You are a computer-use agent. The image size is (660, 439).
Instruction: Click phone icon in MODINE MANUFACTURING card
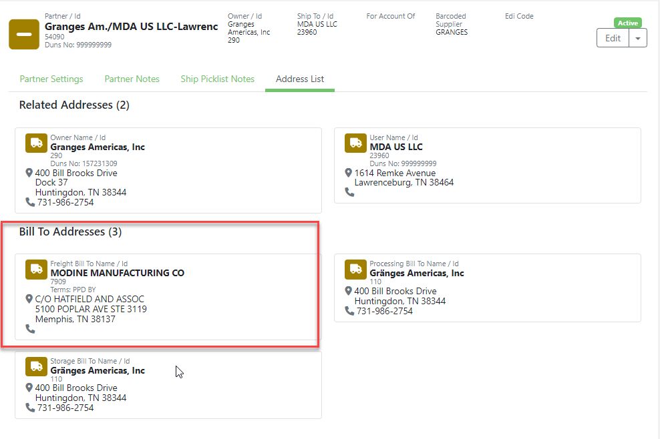pos(30,329)
